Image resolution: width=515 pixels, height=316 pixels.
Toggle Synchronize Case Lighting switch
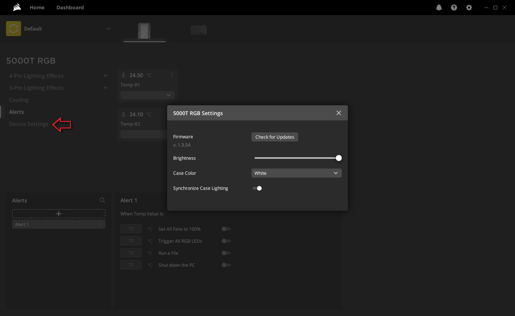[x=257, y=188]
